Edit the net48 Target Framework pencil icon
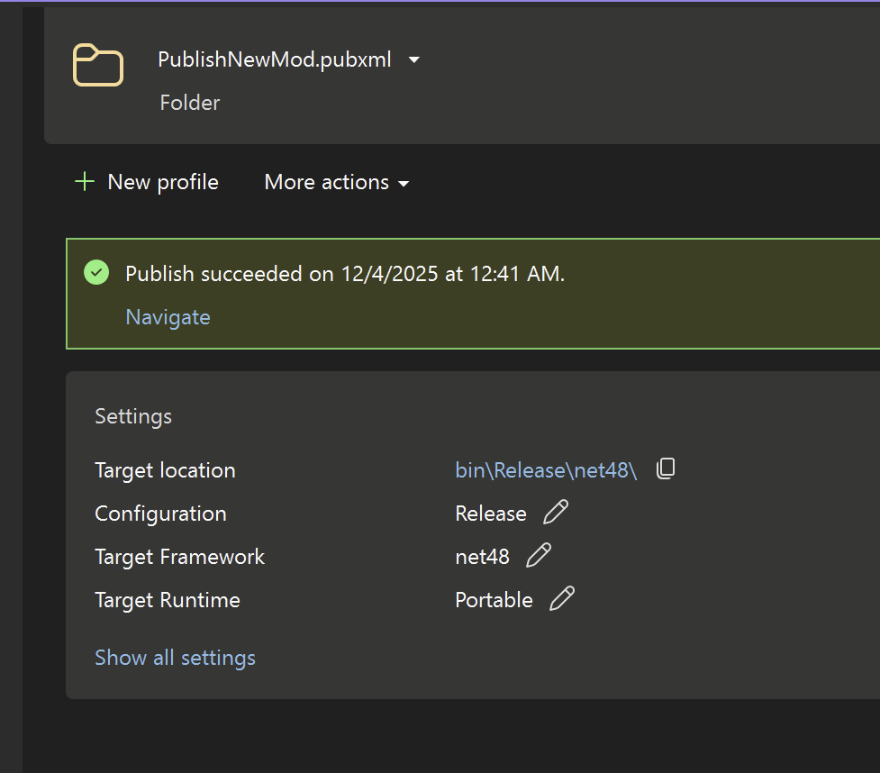880x773 pixels. pyautogui.click(x=539, y=555)
